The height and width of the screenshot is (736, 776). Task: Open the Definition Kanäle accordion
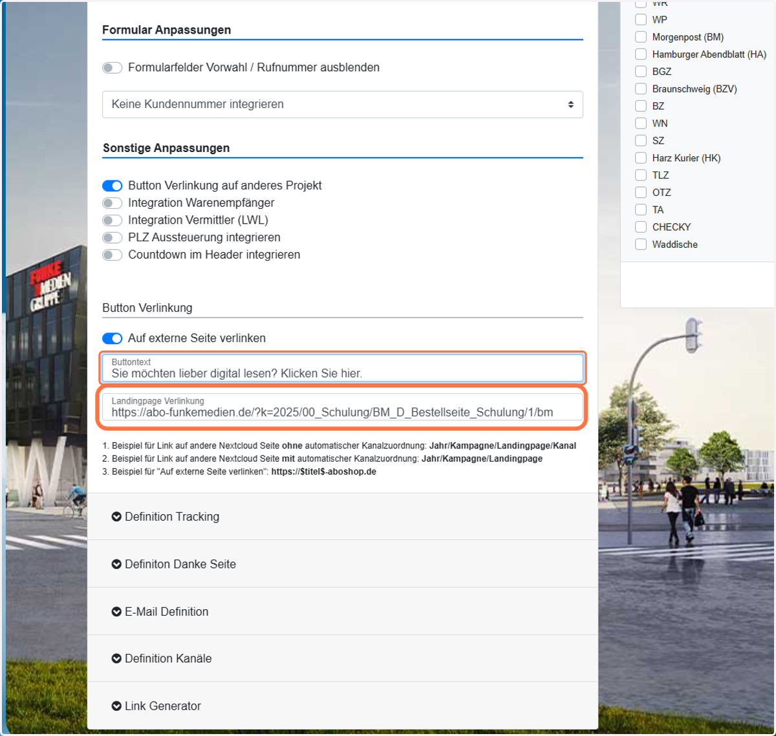pyautogui.click(x=343, y=658)
